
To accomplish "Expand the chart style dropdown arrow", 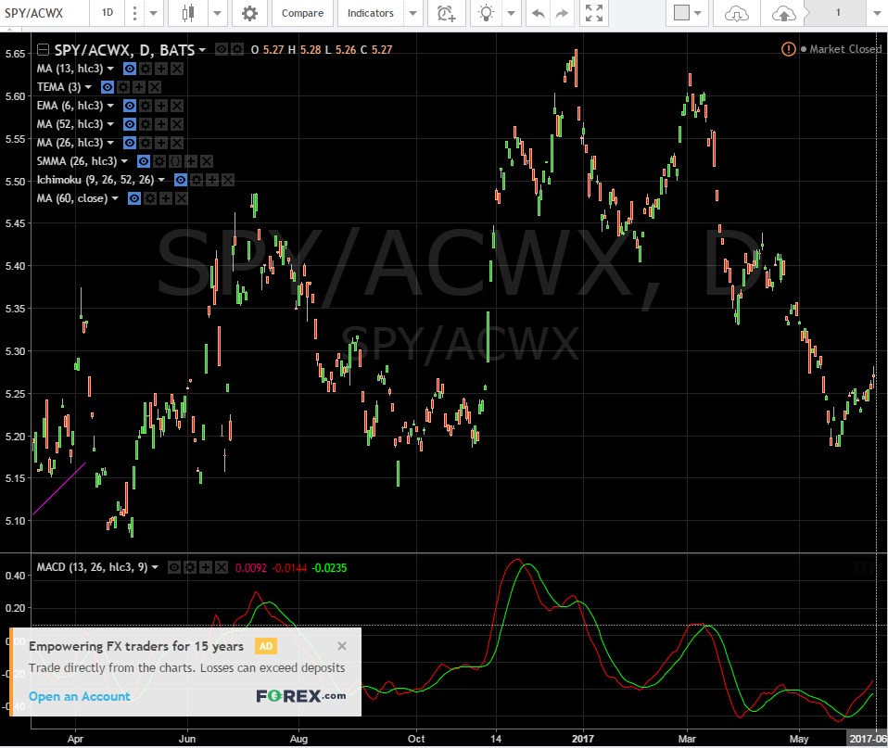I will pyautogui.click(x=217, y=13).
